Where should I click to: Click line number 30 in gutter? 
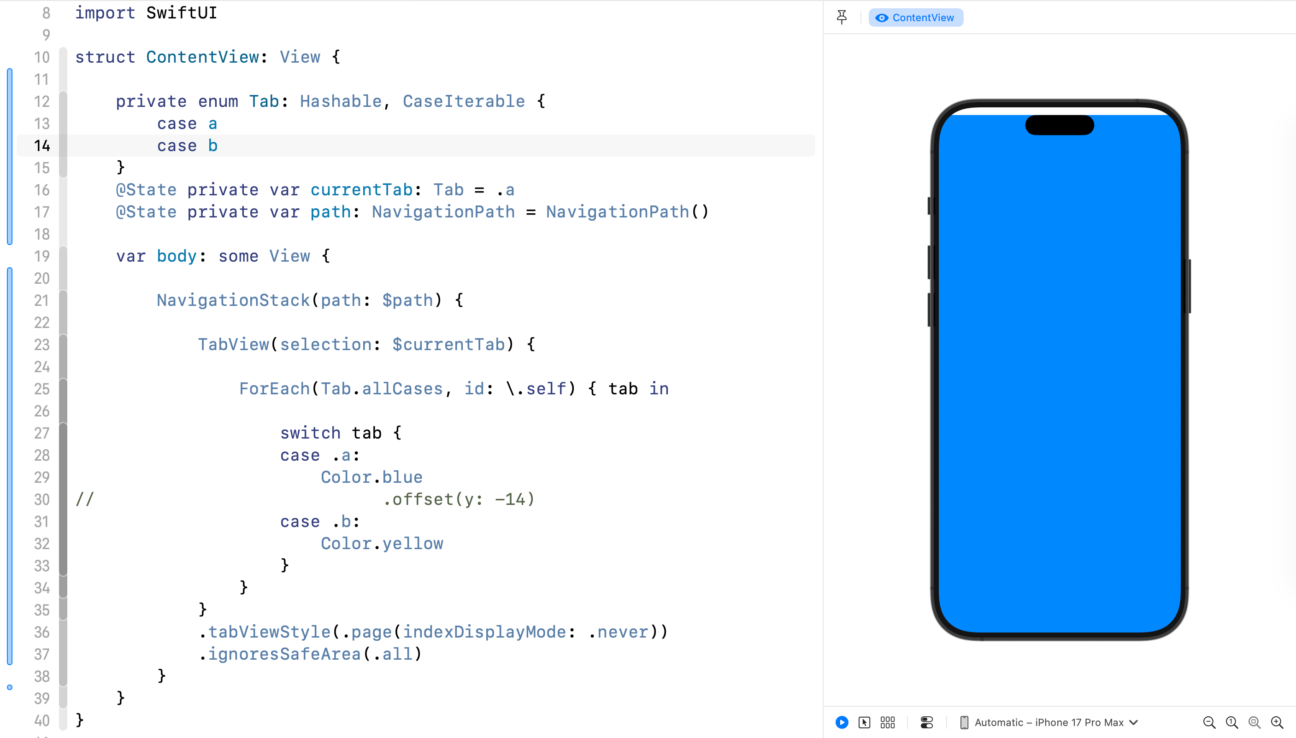pyautogui.click(x=41, y=500)
